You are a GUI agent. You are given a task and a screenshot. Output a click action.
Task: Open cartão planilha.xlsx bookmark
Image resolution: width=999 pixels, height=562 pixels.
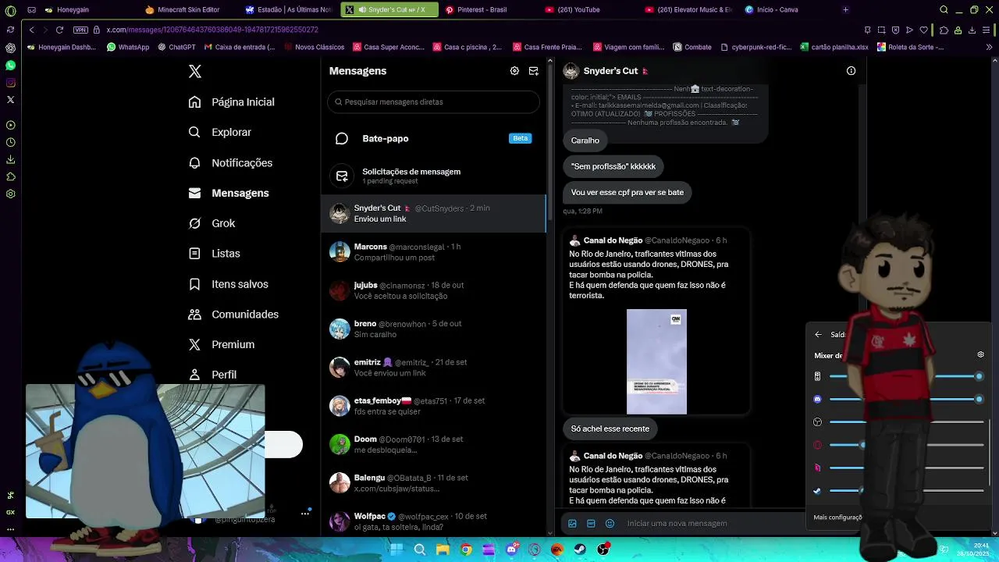(834, 47)
